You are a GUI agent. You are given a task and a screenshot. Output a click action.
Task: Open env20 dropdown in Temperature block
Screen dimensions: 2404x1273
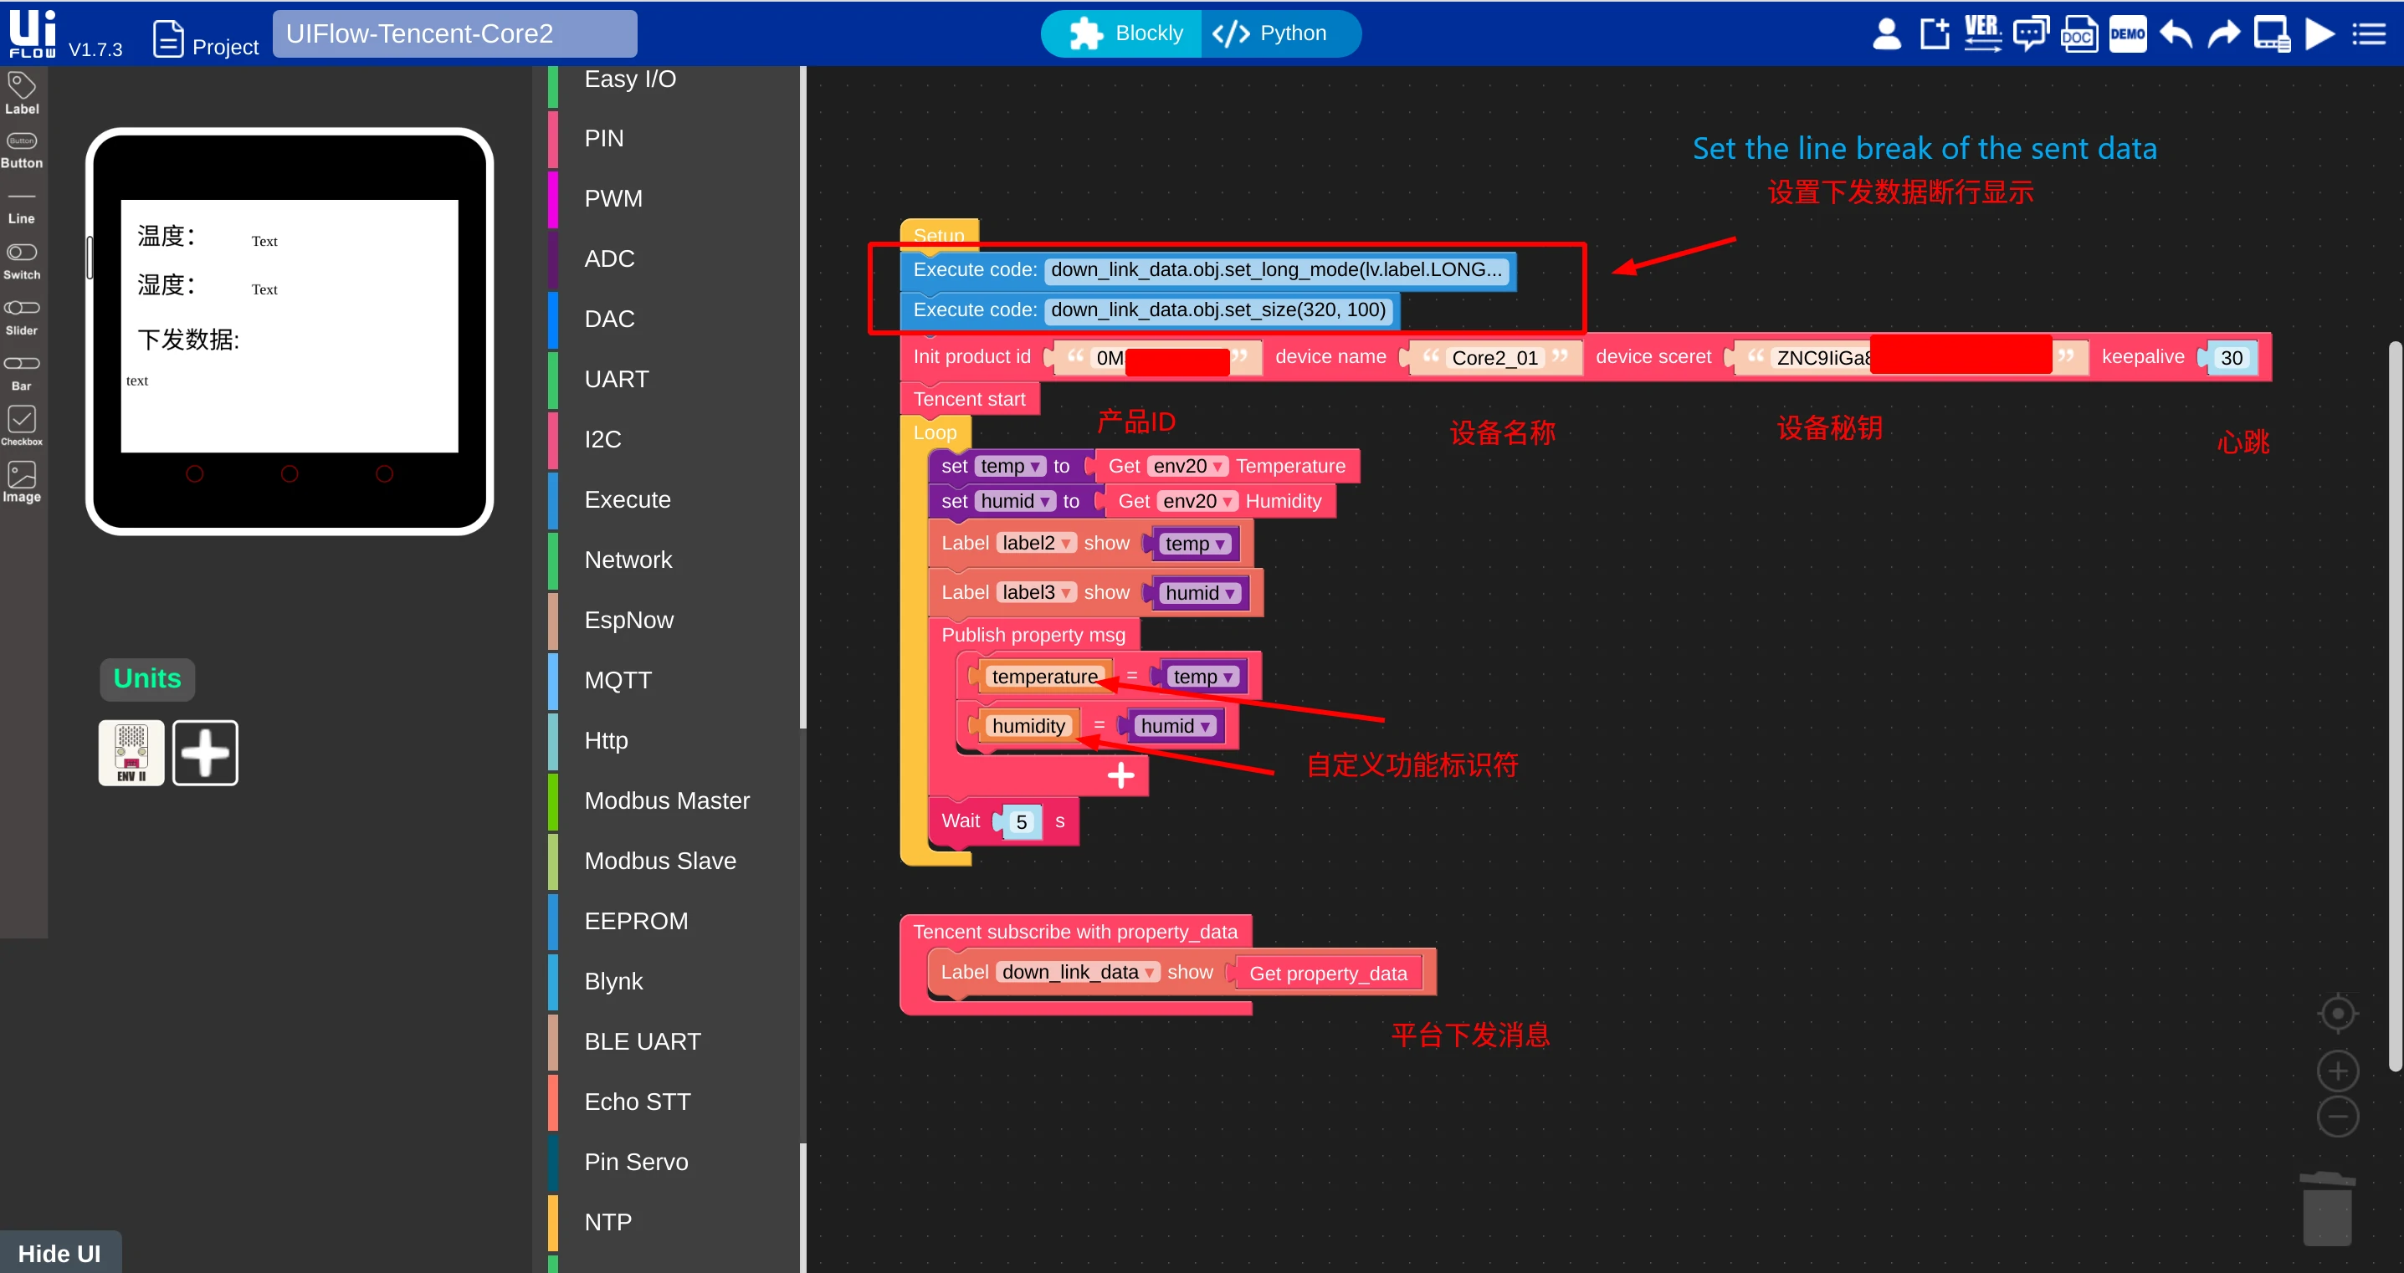pyautogui.click(x=1188, y=467)
